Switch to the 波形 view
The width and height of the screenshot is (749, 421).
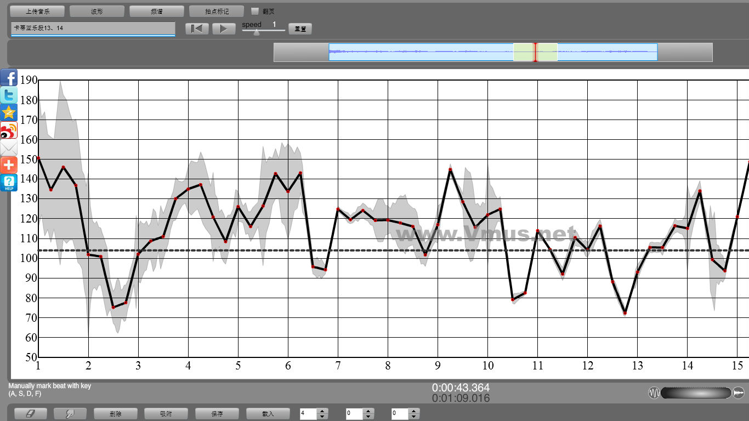click(97, 11)
